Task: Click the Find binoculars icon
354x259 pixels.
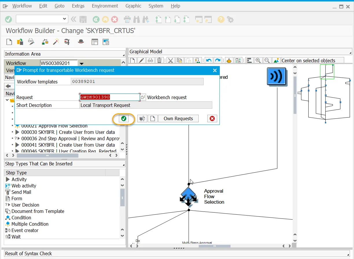Action: click(137, 19)
